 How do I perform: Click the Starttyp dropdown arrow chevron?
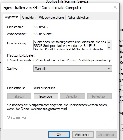(109, 69)
